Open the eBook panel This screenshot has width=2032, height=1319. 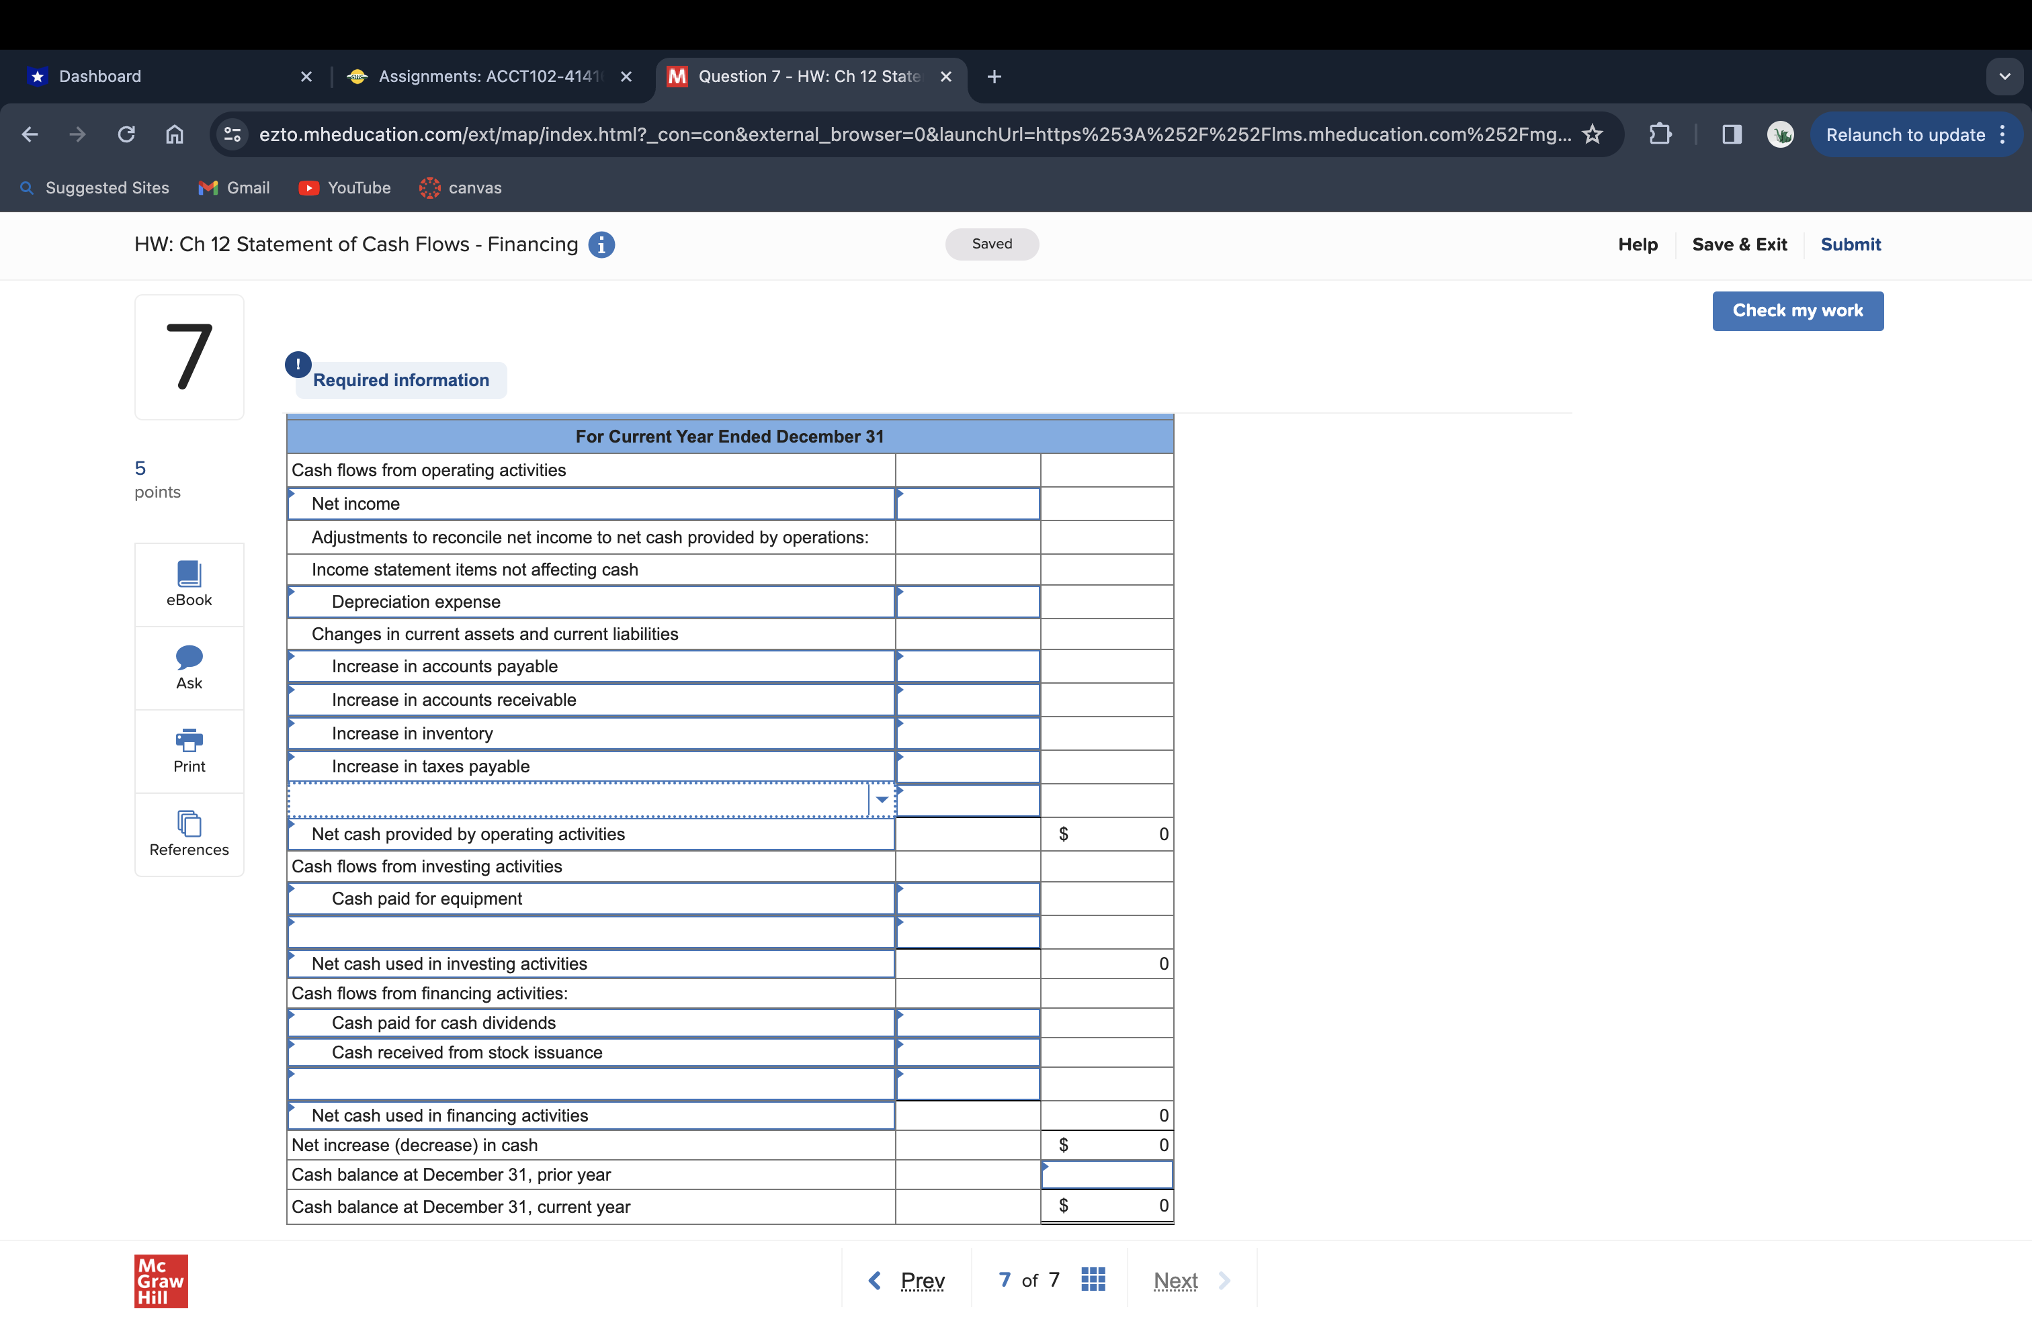coord(189,584)
